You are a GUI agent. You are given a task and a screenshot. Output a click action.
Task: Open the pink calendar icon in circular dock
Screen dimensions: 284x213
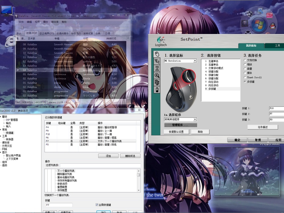click(x=269, y=15)
